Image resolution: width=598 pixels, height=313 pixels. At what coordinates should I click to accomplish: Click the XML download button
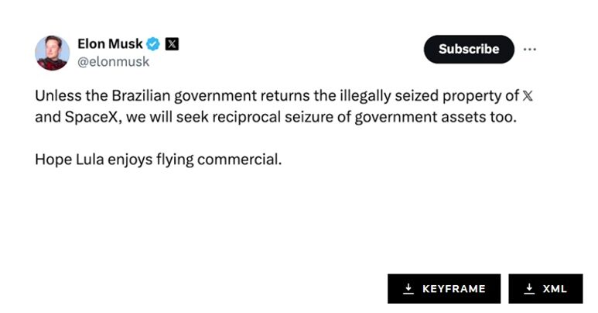[545, 289]
